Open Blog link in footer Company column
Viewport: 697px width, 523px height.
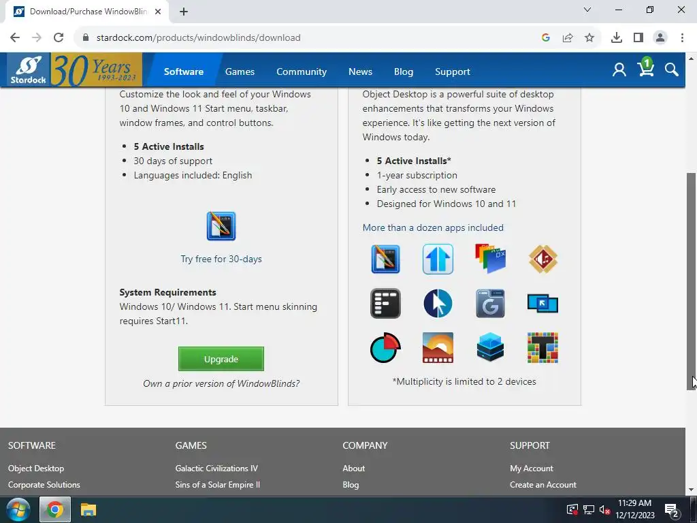(351, 485)
